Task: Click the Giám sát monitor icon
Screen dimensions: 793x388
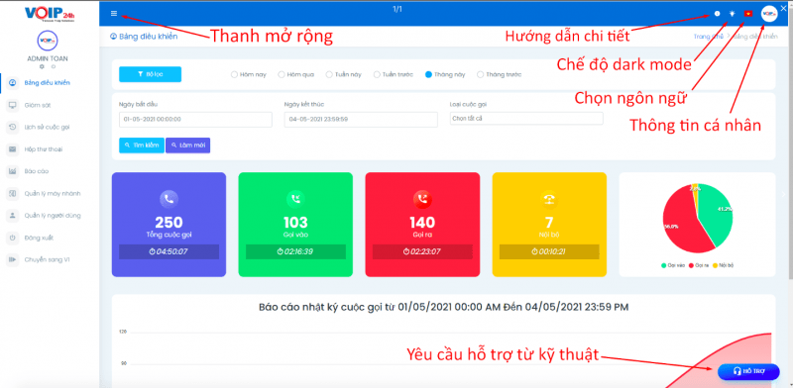Action: click(x=13, y=105)
